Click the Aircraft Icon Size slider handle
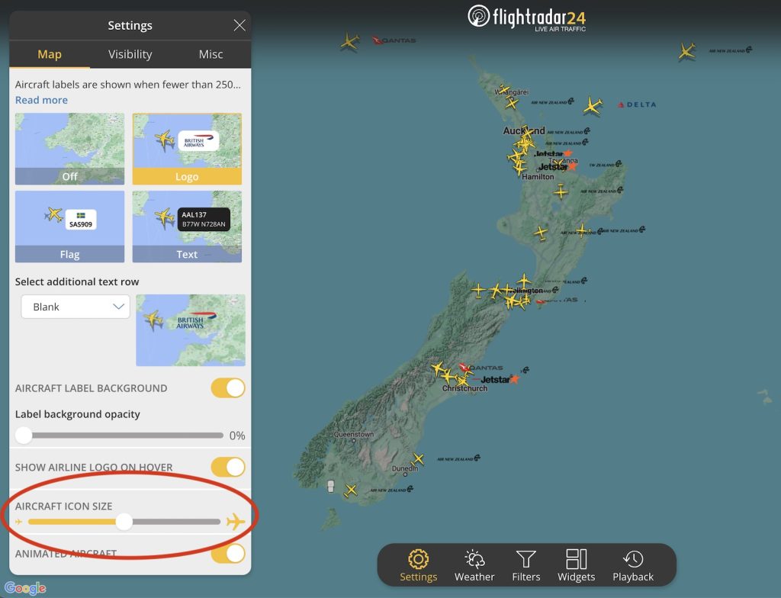Image resolution: width=781 pixels, height=598 pixels. (124, 522)
